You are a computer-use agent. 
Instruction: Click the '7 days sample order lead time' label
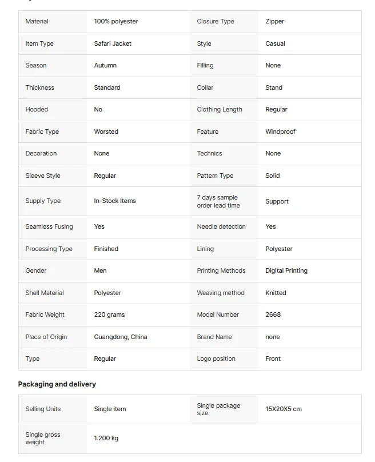coord(218,201)
